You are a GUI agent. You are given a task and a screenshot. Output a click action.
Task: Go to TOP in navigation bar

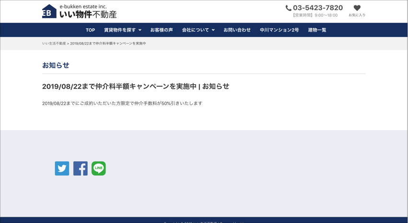click(90, 30)
